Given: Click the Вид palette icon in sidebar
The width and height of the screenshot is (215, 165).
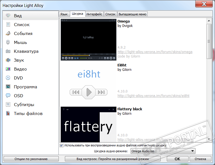Looking at the screenshot, I should (x=8, y=16).
